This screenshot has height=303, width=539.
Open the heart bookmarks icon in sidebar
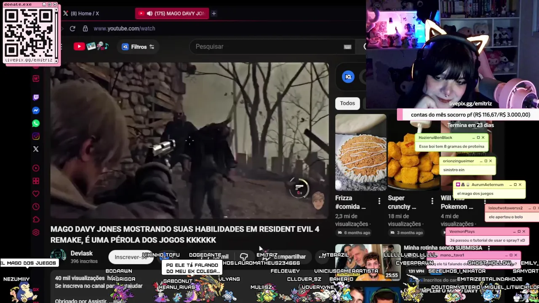coord(36,194)
